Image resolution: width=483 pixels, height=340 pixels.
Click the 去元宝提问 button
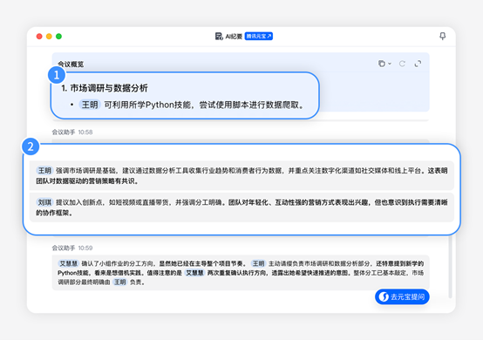402,297
